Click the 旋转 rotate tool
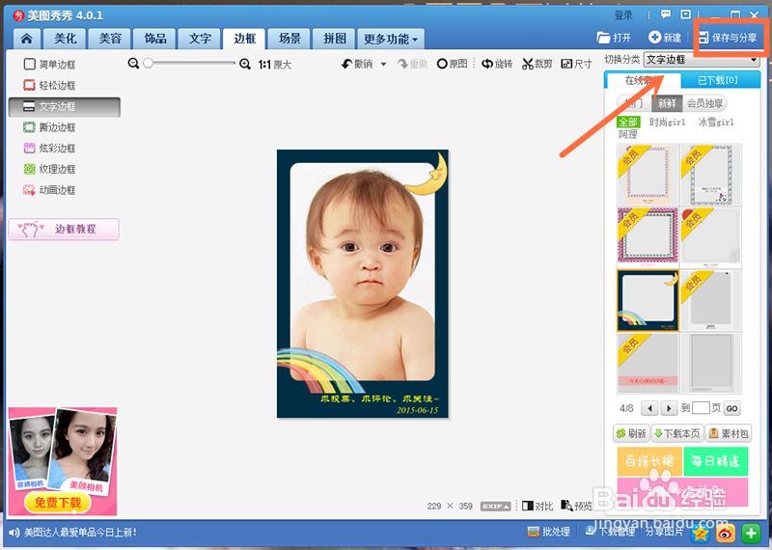The image size is (772, 550). (x=497, y=64)
